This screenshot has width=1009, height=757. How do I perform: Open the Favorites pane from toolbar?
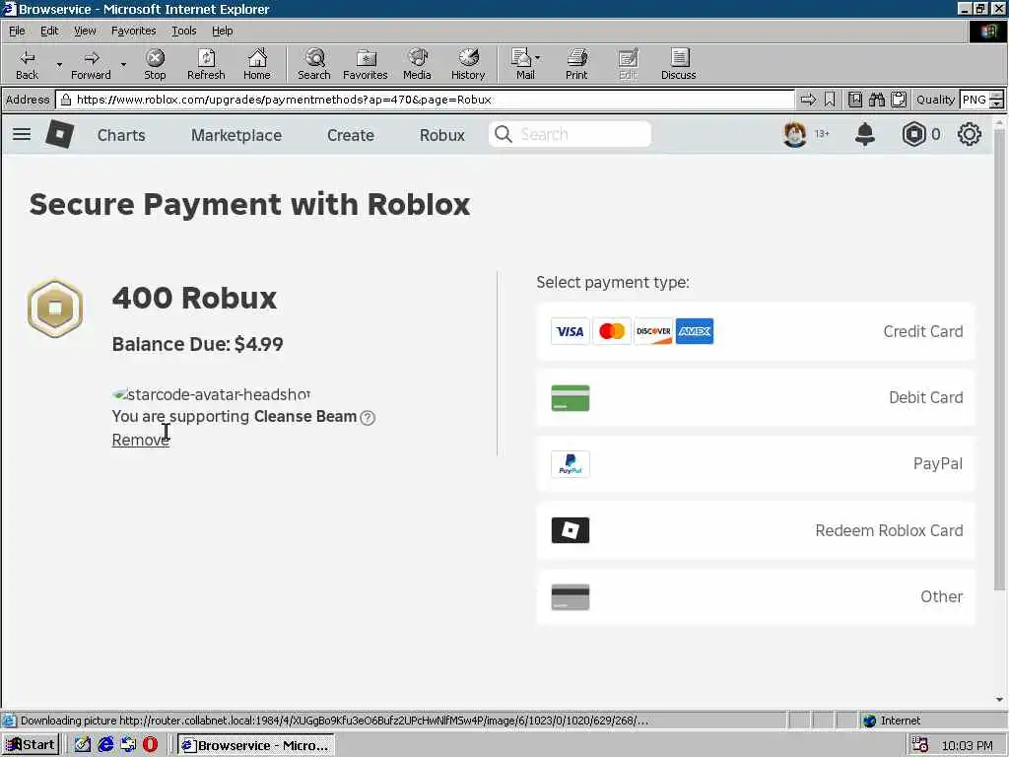[366, 64]
